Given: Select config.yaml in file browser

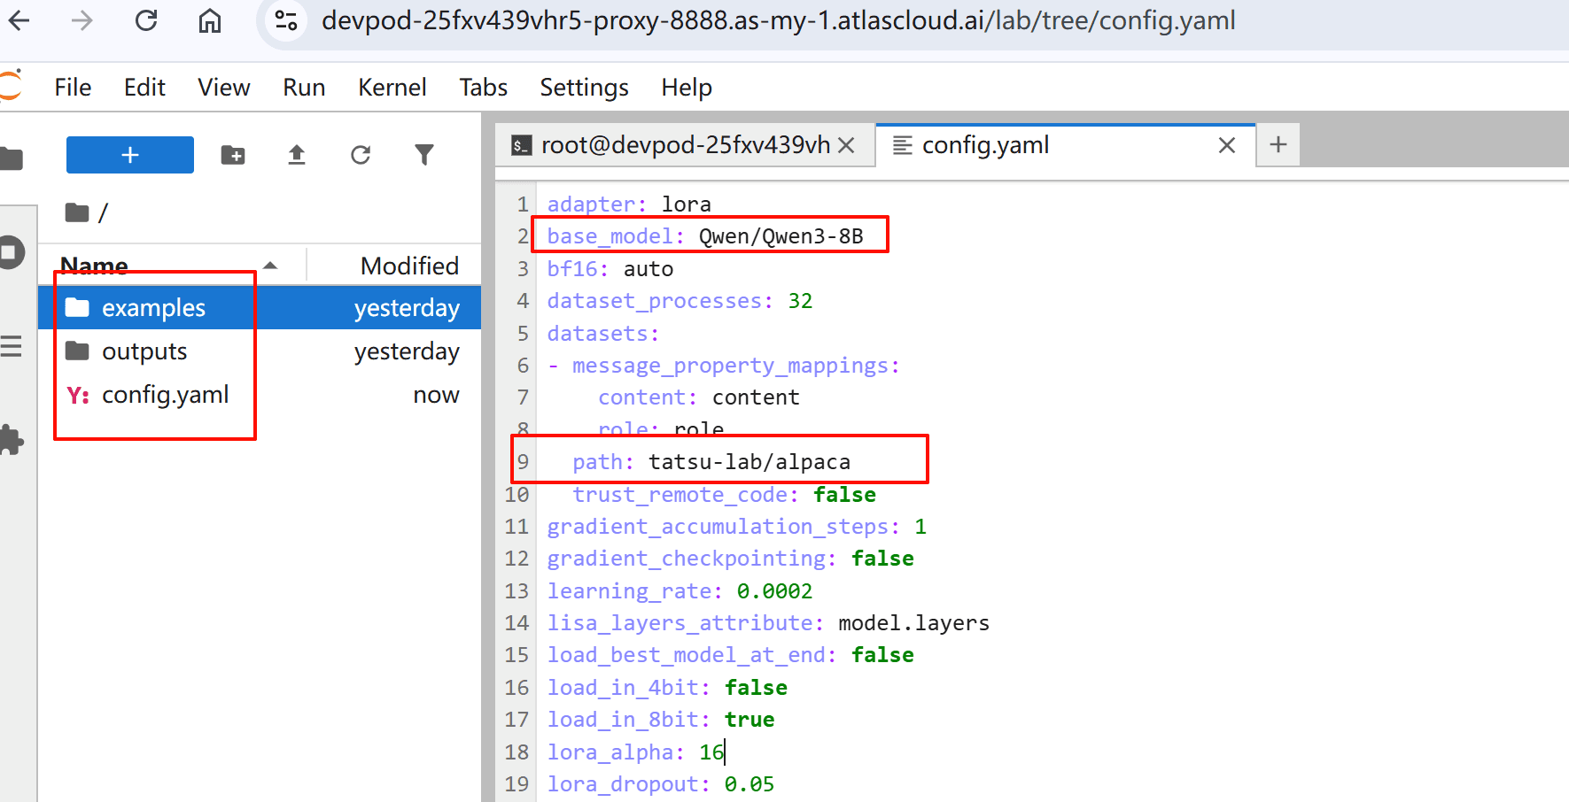Looking at the screenshot, I should [165, 395].
